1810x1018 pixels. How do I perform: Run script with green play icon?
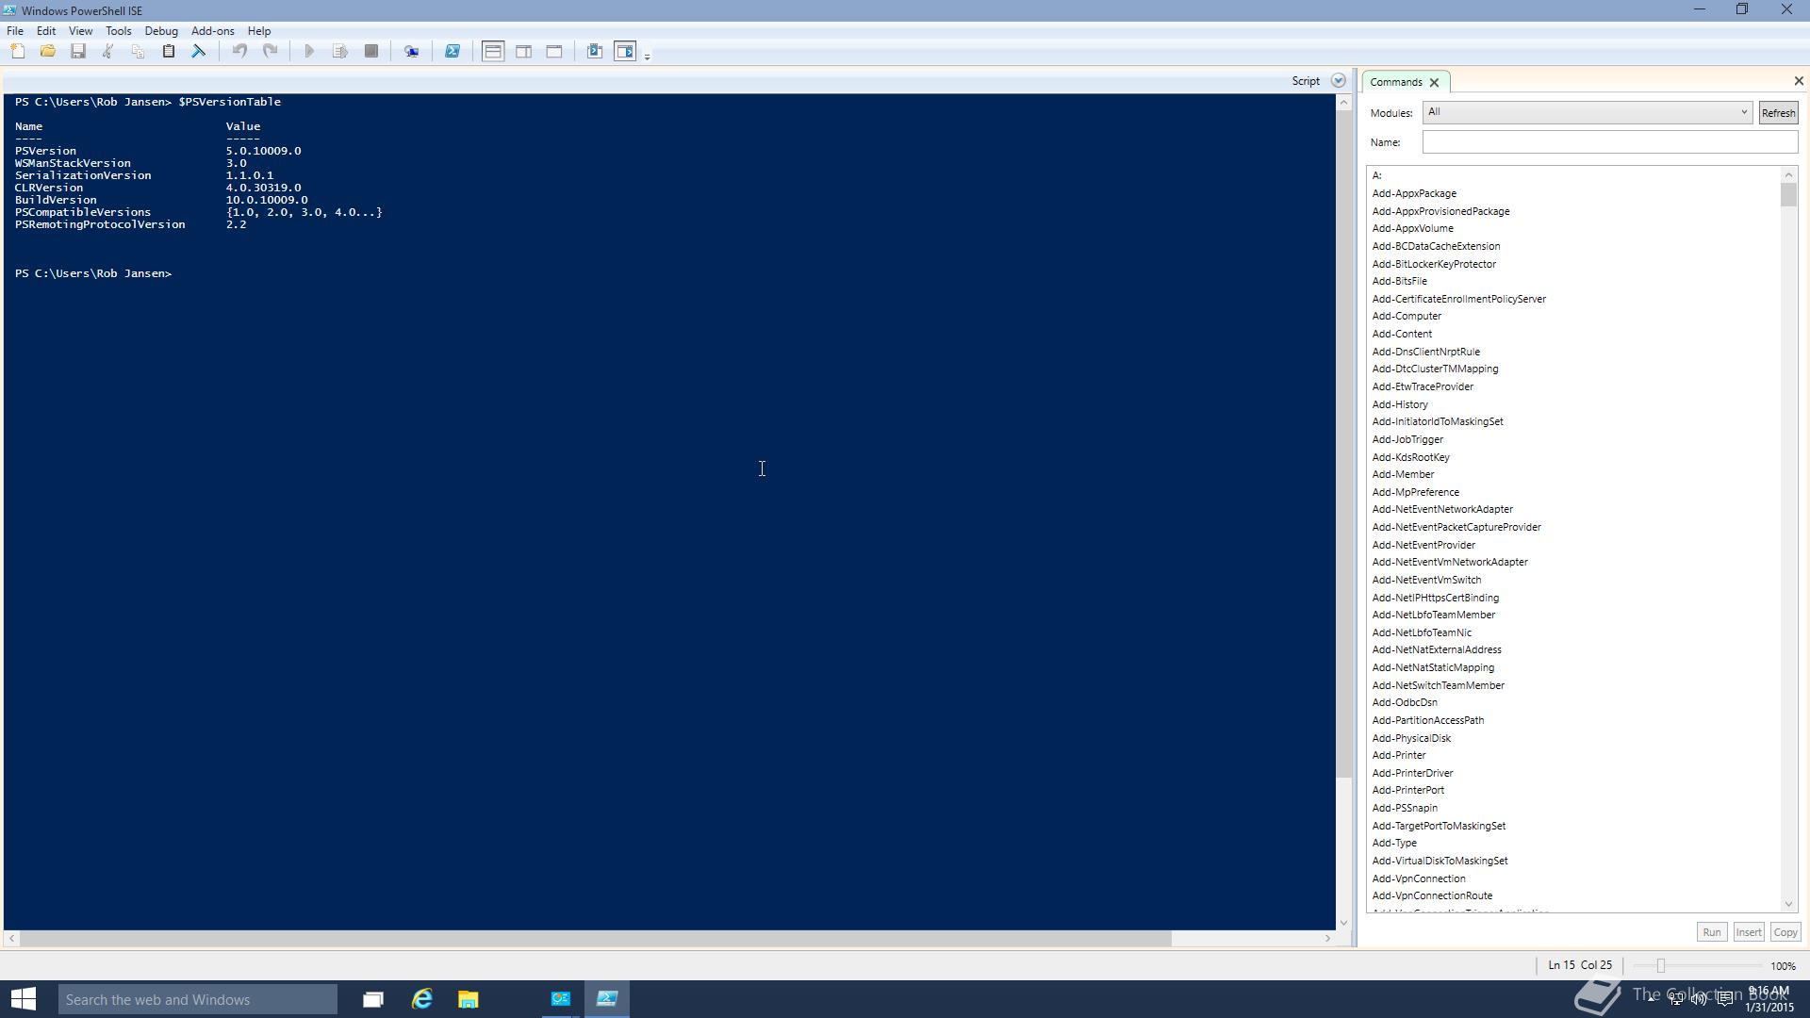(x=309, y=52)
